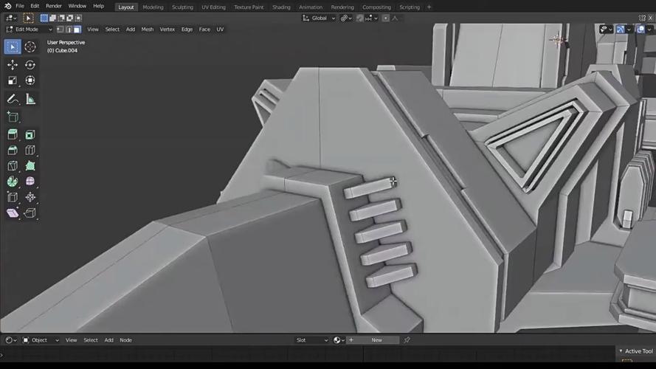The height and width of the screenshot is (369, 656).
Task: Select the Edge Slide tool
Action: point(13,198)
